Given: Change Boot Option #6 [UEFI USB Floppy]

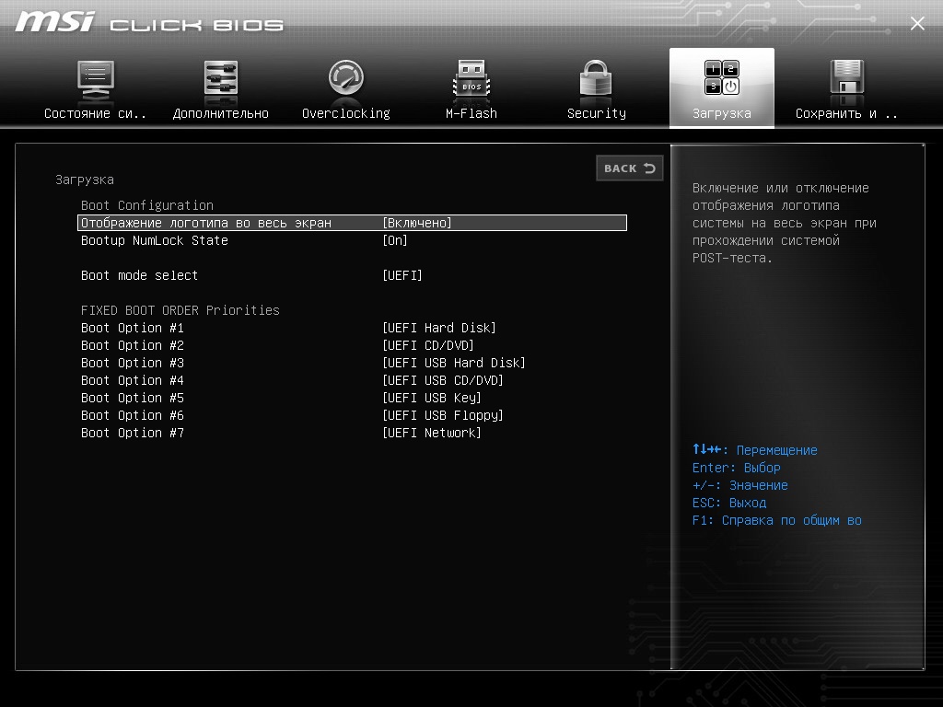Looking at the screenshot, I should (x=443, y=415).
